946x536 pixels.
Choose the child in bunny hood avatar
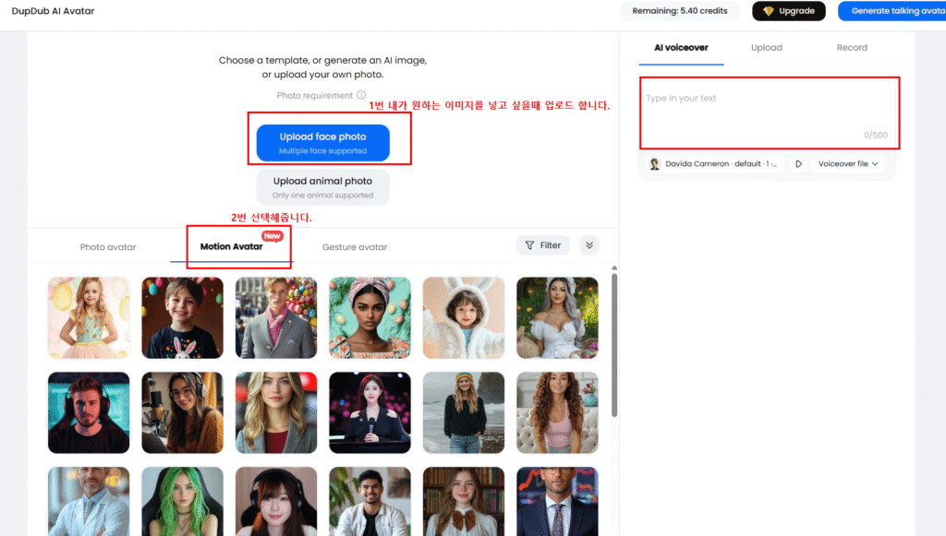pos(464,318)
